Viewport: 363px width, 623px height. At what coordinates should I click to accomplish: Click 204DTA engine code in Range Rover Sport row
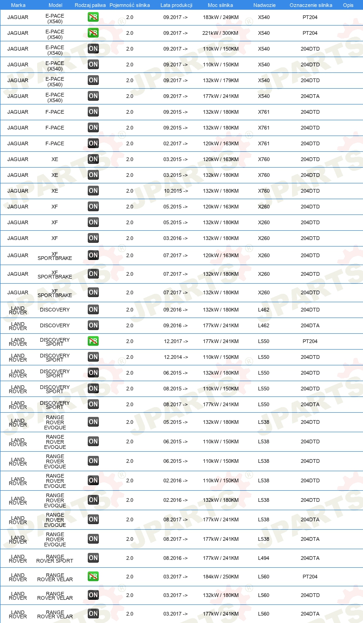(x=310, y=558)
